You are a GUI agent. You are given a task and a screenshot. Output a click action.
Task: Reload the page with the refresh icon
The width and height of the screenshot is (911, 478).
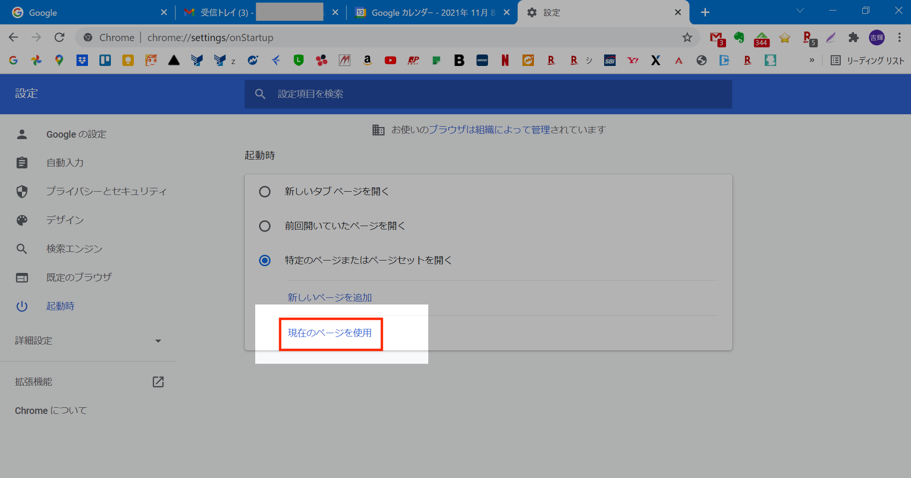[x=59, y=37]
